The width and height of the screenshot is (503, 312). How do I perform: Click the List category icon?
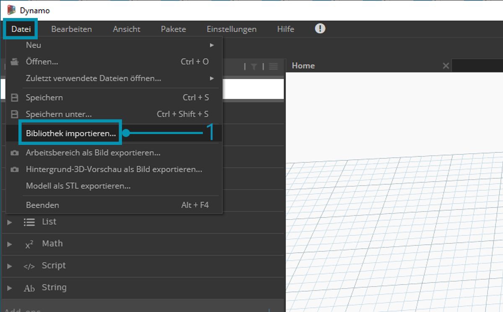pyautogui.click(x=29, y=222)
